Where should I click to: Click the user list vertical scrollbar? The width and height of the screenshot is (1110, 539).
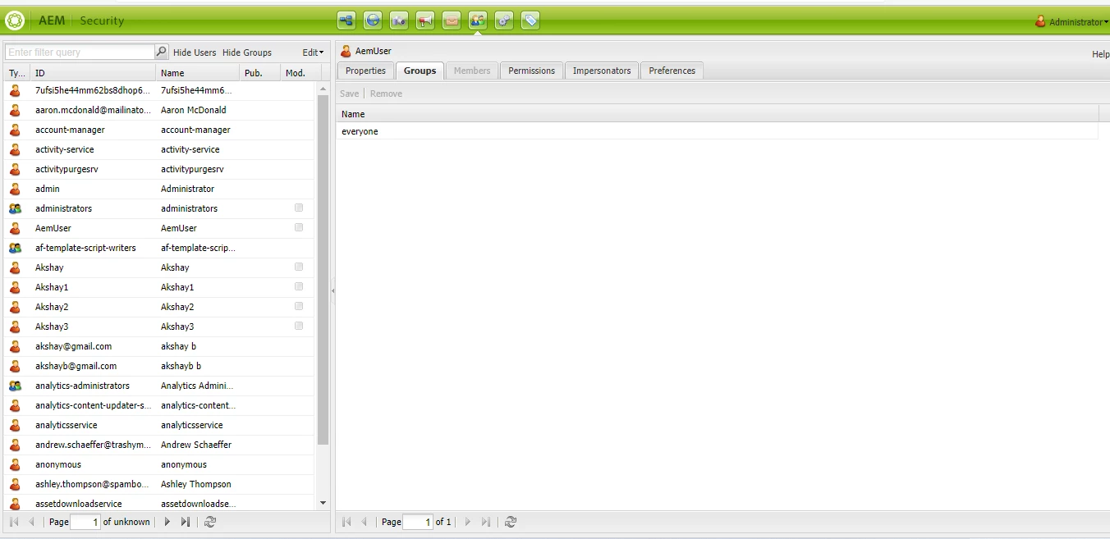[323, 271]
